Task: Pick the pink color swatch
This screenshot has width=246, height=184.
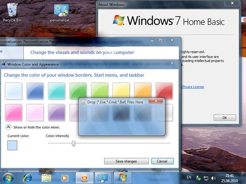Action: (x=14, y=112)
